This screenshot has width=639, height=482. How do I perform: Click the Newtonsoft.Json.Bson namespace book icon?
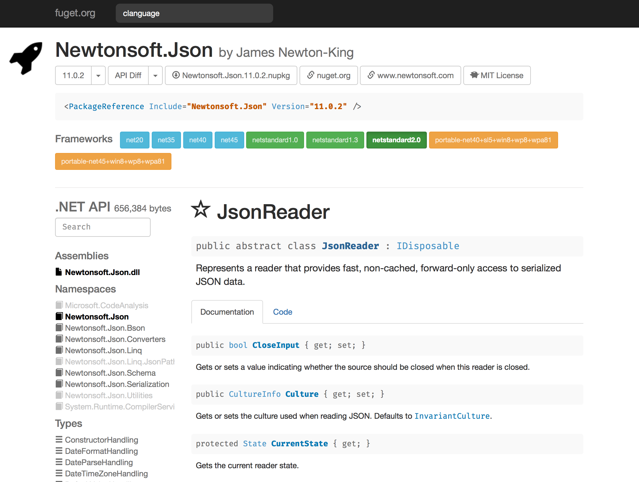[x=59, y=328]
